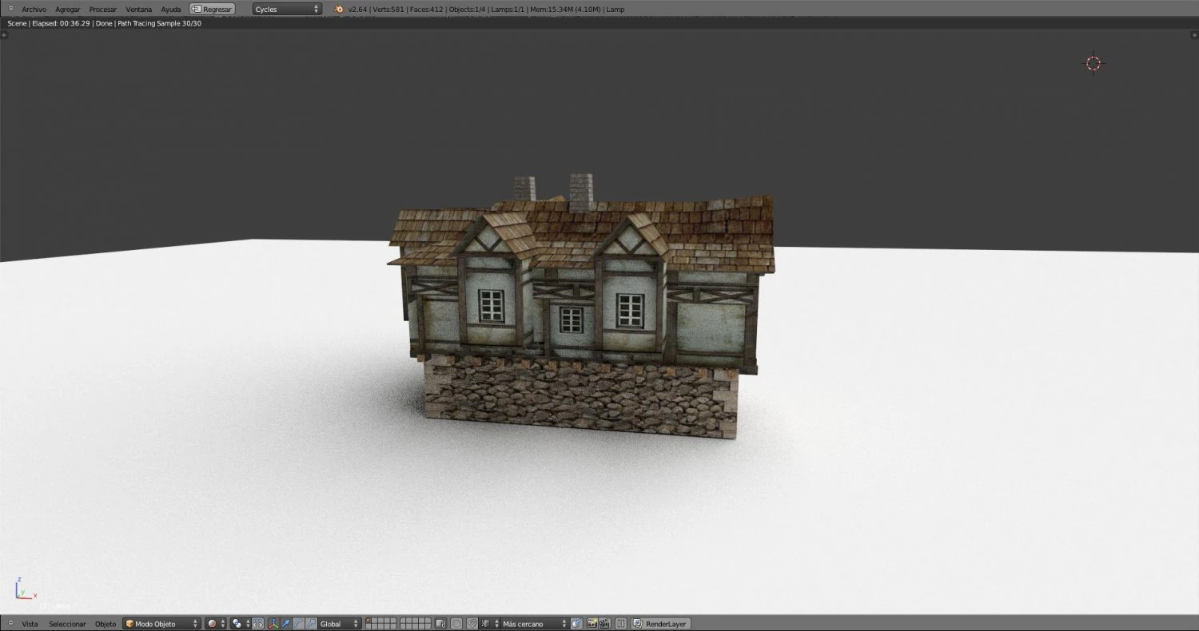
Task: Click the first button of the second layer block
Action: 404,621
